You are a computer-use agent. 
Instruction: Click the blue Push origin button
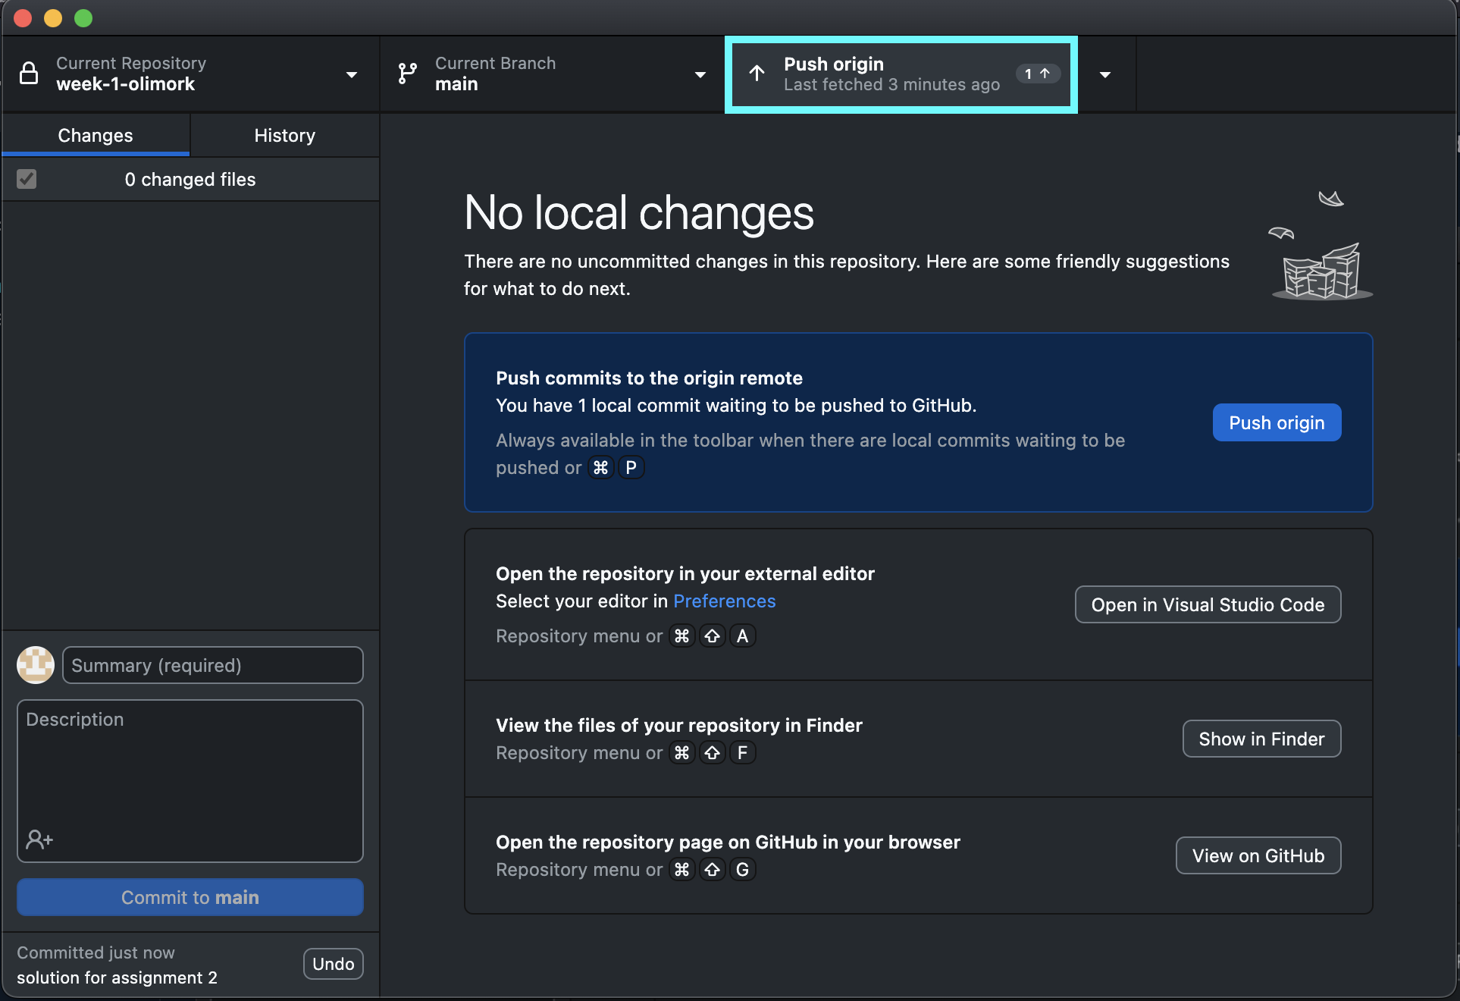(1277, 422)
